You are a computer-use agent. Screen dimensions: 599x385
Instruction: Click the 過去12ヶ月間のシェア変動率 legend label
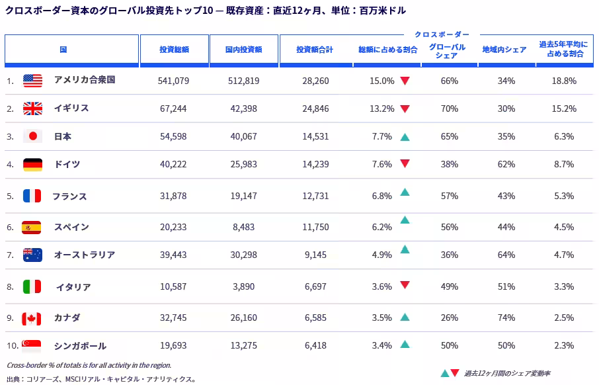tap(507, 374)
